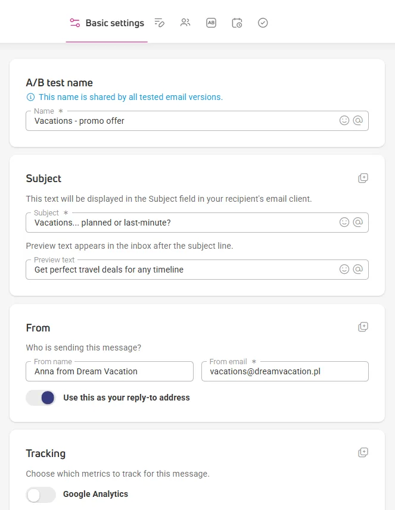Viewport: 395px width, 510px height.
Task: Open the scheduling calendar step icon
Action: pyautogui.click(x=237, y=23)
